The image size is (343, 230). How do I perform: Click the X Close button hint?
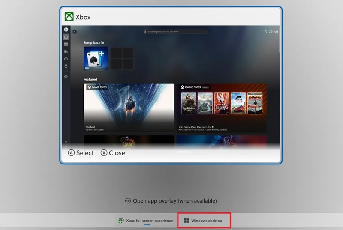pyautogui.click(x=113, y=153)
